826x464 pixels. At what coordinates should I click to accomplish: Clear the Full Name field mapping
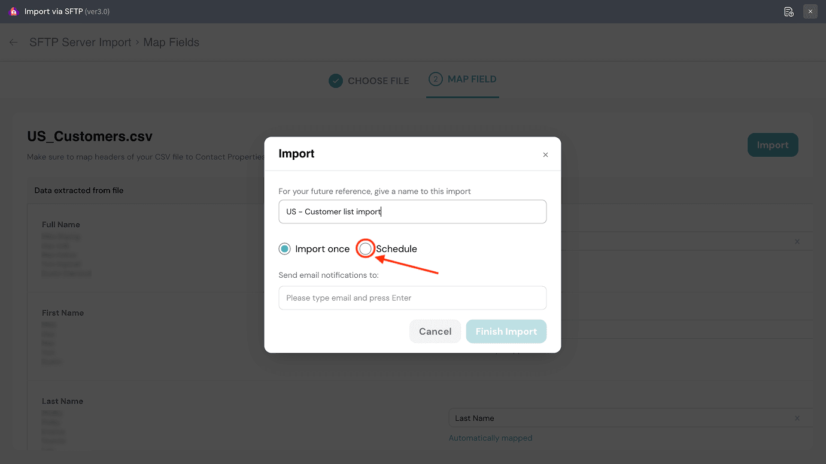[x=797, y=241]
